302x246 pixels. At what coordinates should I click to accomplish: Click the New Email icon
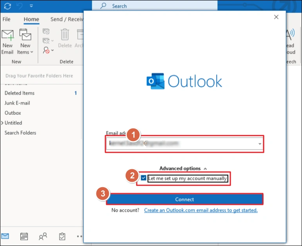[x=7, y=42]
